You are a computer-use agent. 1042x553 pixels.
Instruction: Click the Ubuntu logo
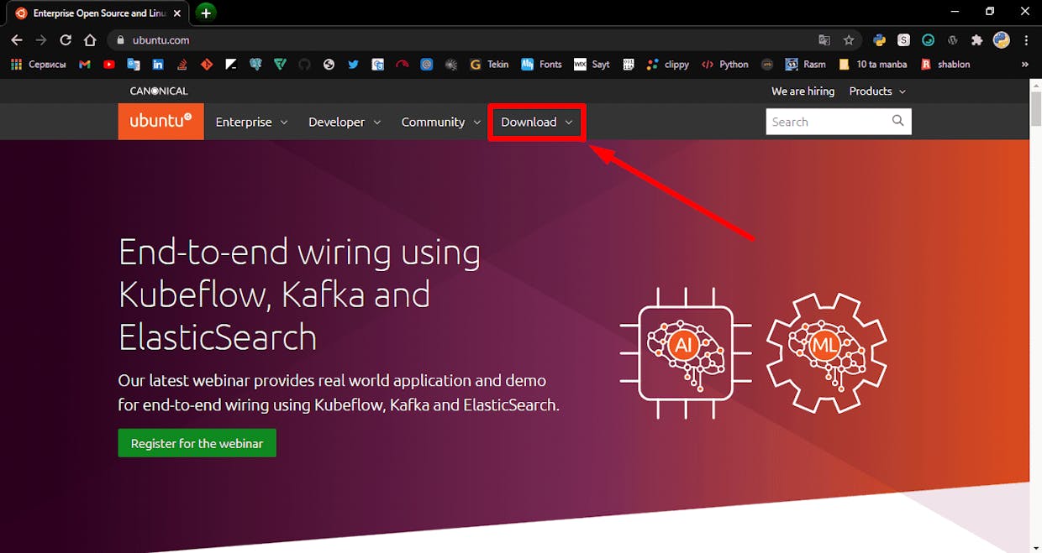click(161, 122)
